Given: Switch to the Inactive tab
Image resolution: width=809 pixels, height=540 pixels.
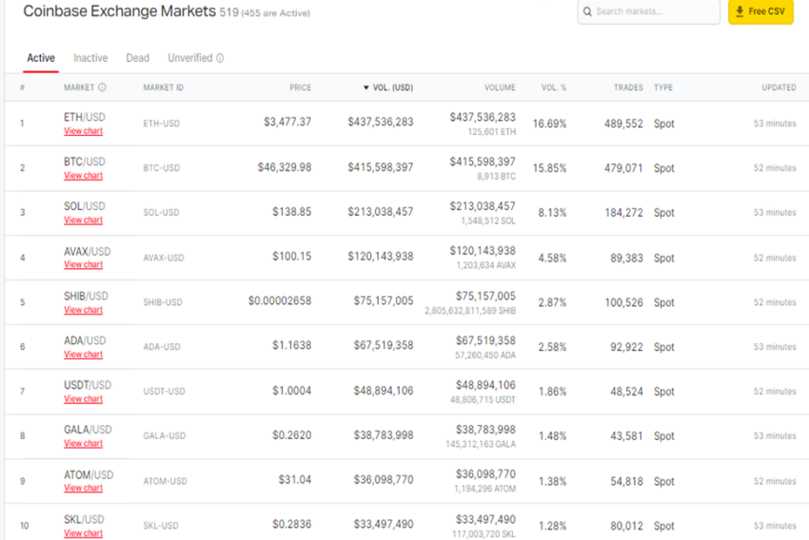Looking at the screenshot, I should click(x=90, y=58).
